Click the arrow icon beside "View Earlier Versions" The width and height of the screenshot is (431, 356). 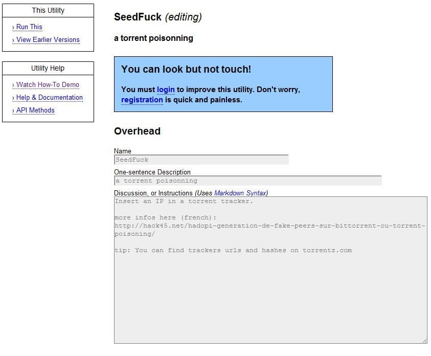pyautogui.click(x=13, y=39)
